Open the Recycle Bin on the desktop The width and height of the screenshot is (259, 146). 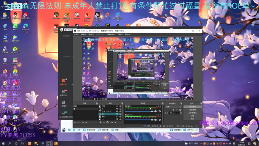coord(5,61)
